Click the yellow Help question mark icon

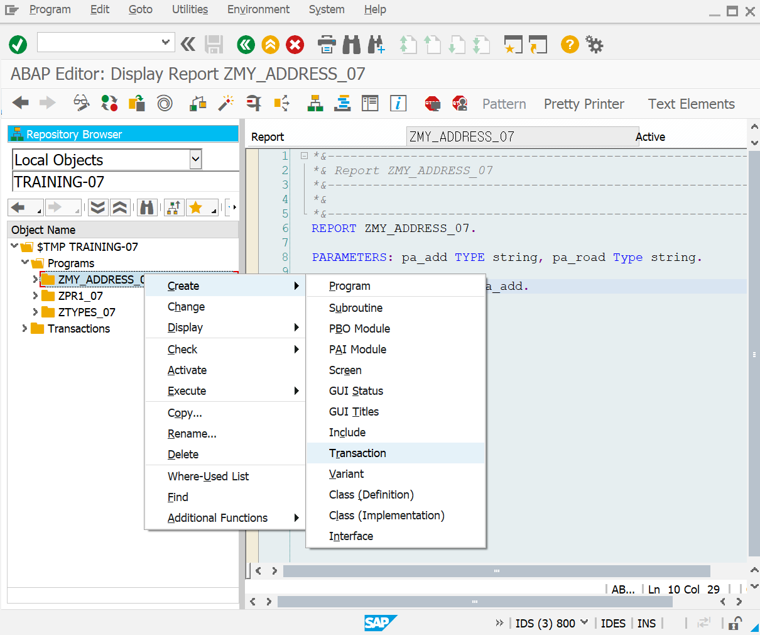(570, 44)
